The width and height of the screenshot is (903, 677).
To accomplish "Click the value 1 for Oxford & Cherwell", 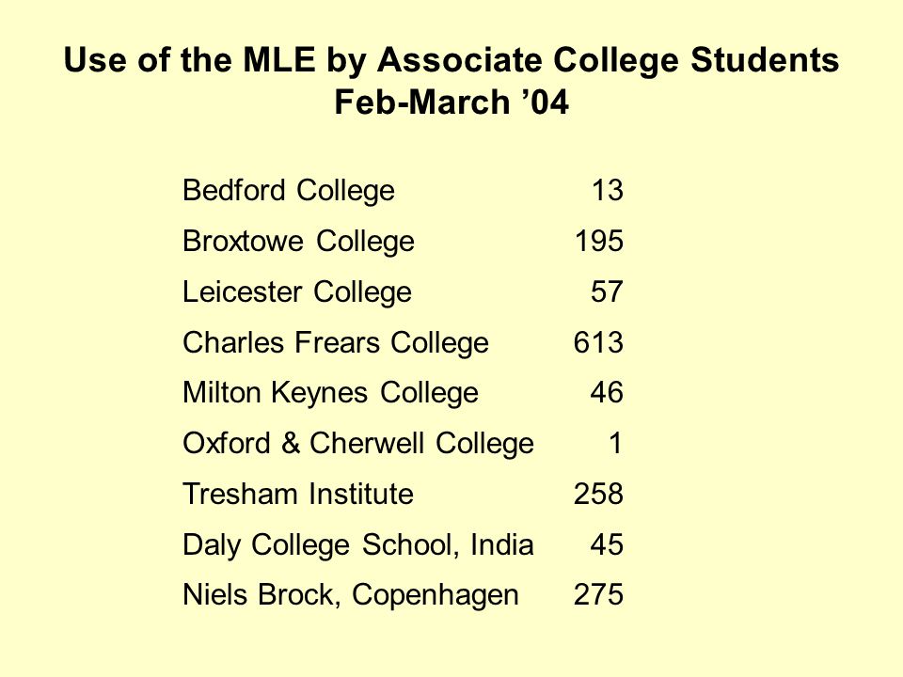I will pyautogui.click(x=615, y=443).
